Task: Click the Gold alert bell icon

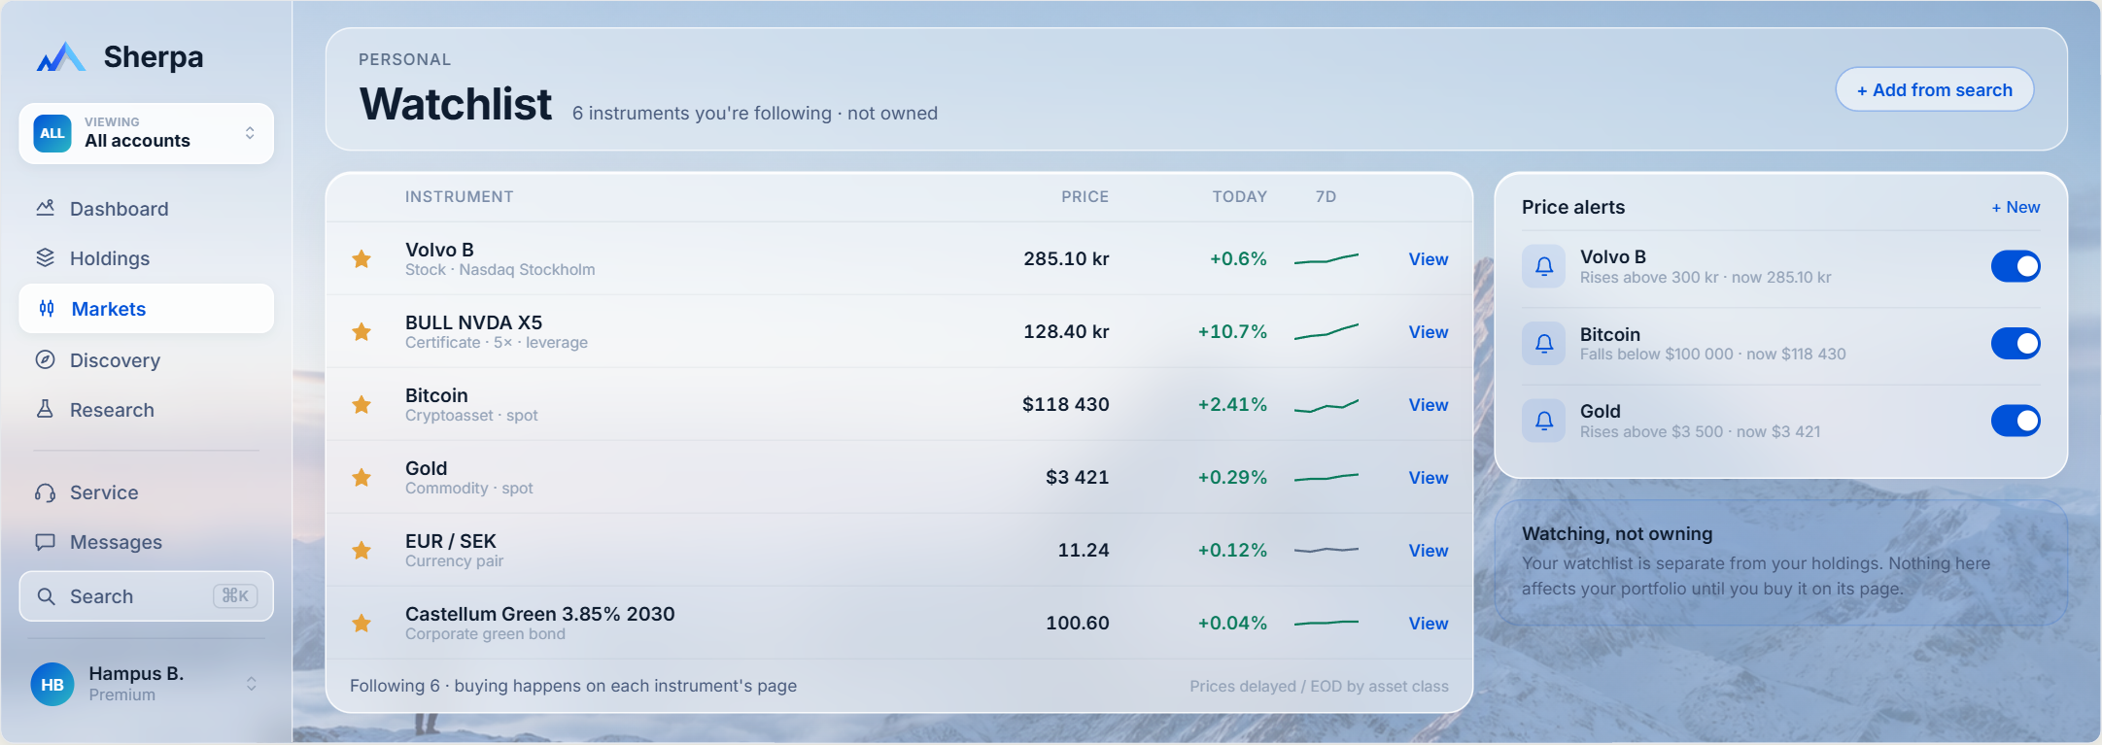Action: coord(1543,421)
